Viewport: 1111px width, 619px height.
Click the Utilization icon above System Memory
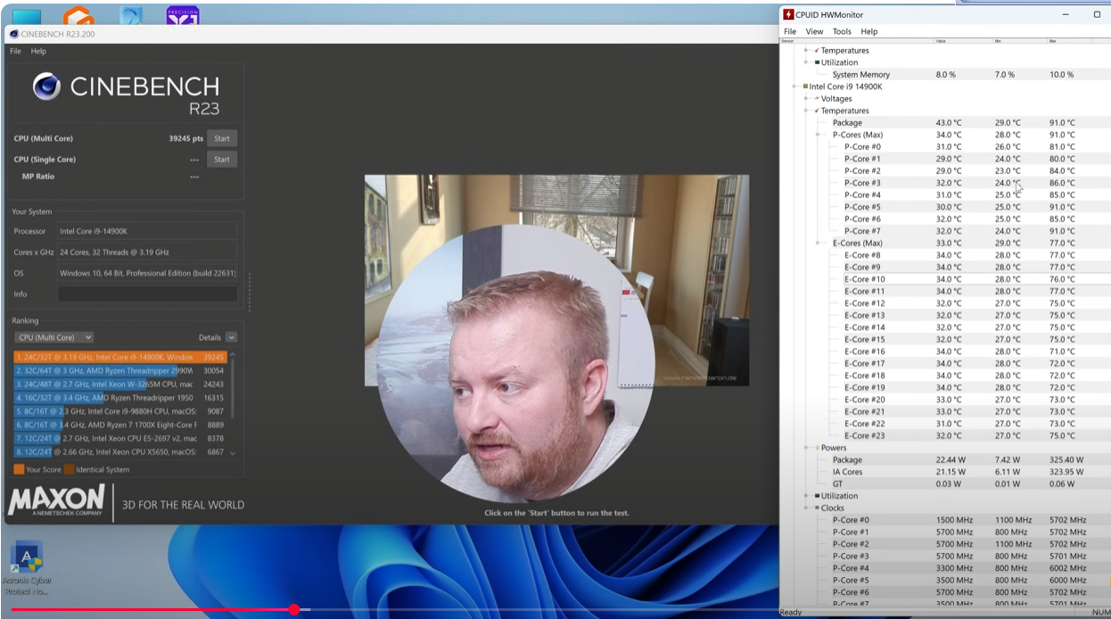pyautogui.click(x=817, y=62)
